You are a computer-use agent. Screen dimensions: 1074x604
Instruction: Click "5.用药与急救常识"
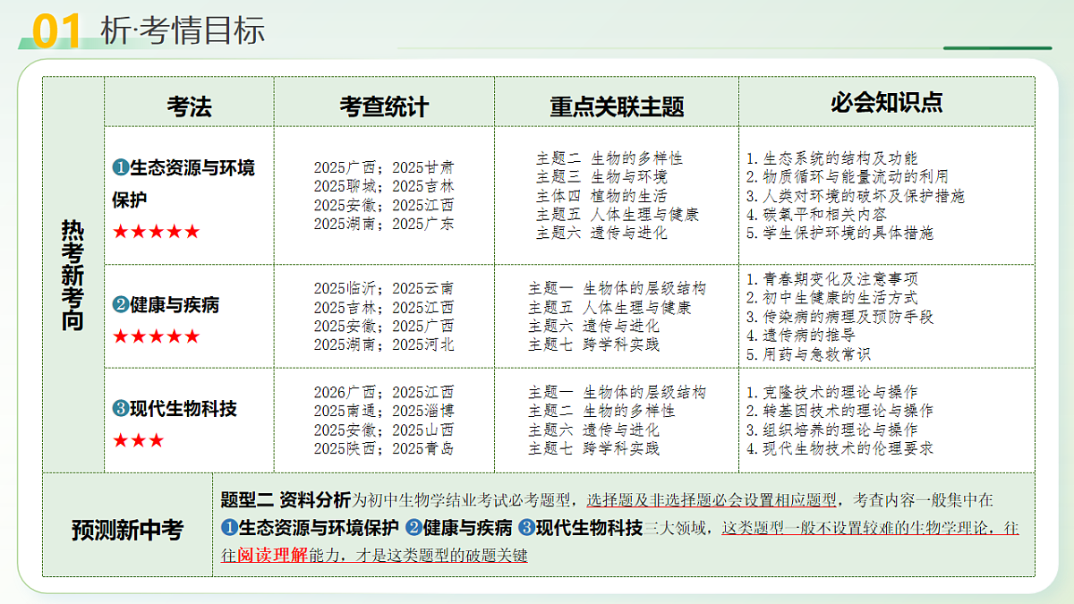809,354
